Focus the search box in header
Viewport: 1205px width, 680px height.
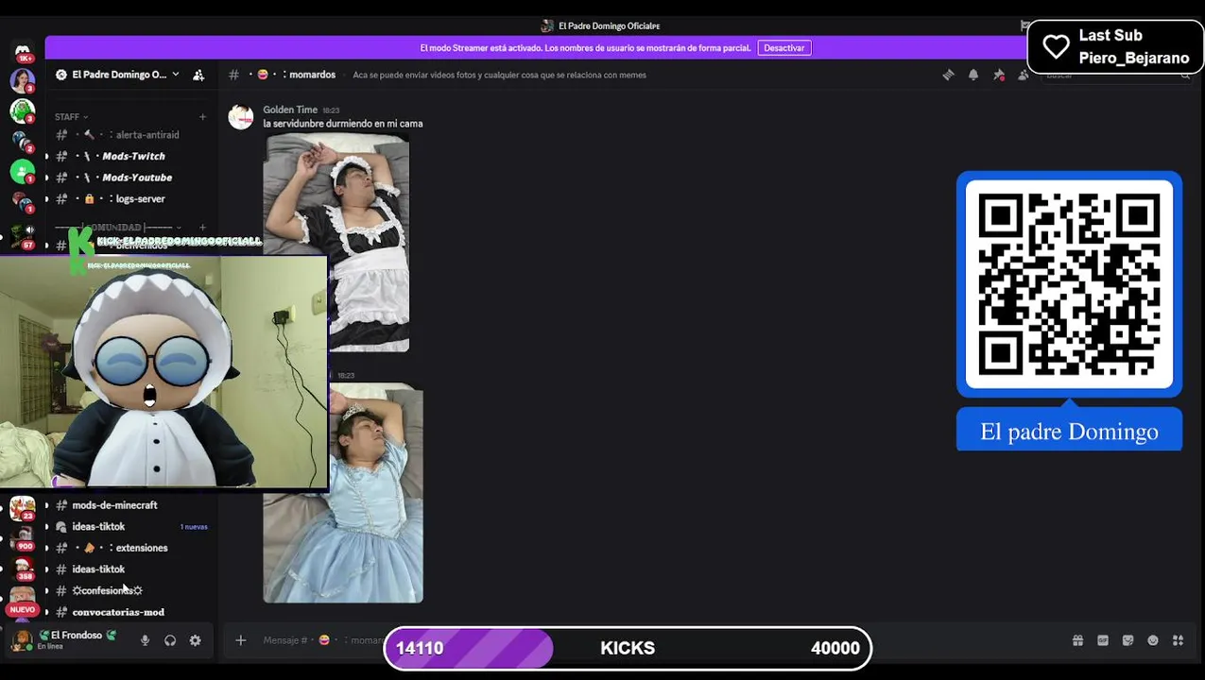pyautogui.click(x=1115, y=75)
